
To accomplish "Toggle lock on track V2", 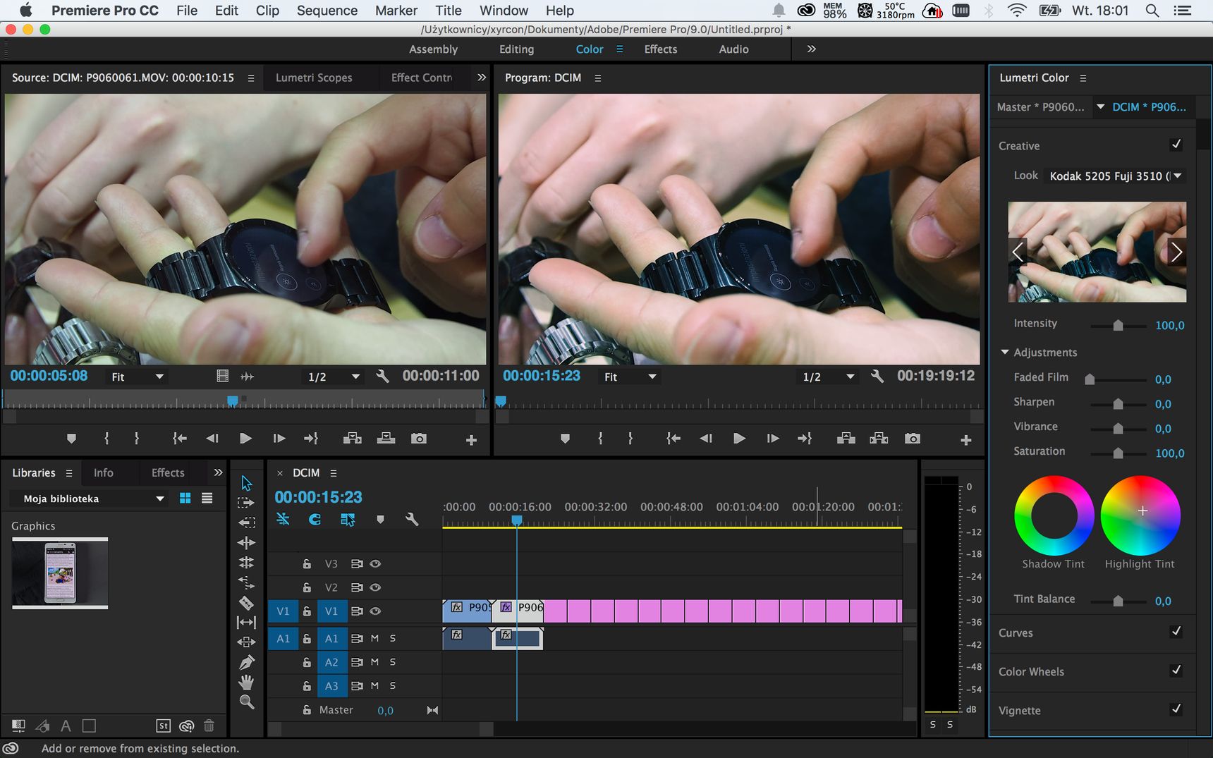I will pos(307,587).
